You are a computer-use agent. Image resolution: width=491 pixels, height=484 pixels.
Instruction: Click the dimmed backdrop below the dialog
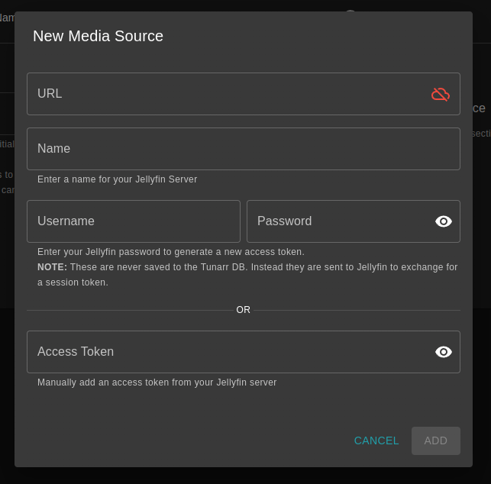(244, 476)
